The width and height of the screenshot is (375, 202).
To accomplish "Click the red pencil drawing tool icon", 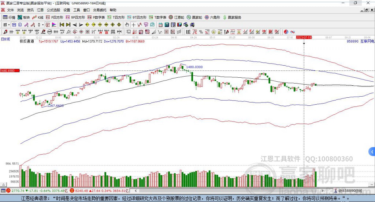I will click(x=5, y=32).
